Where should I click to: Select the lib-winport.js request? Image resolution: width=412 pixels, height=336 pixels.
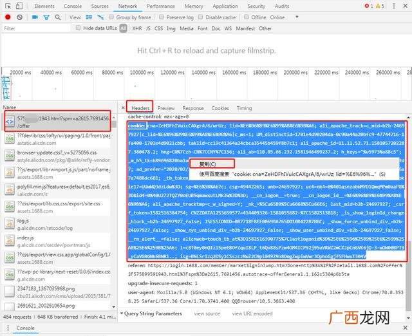(57, 173)
